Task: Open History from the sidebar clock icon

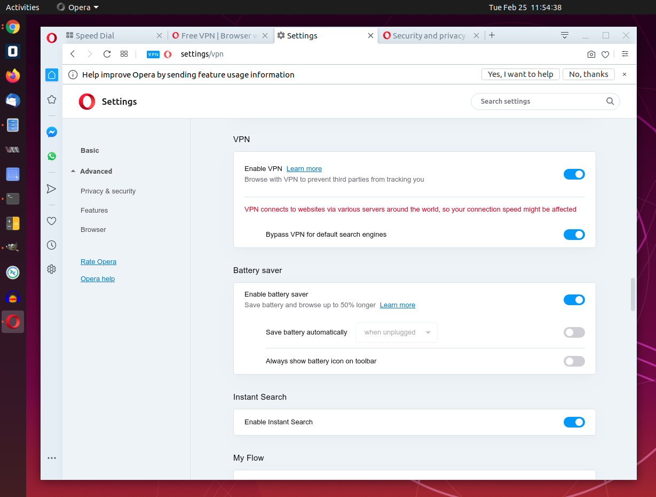Action: click(52, 245)
